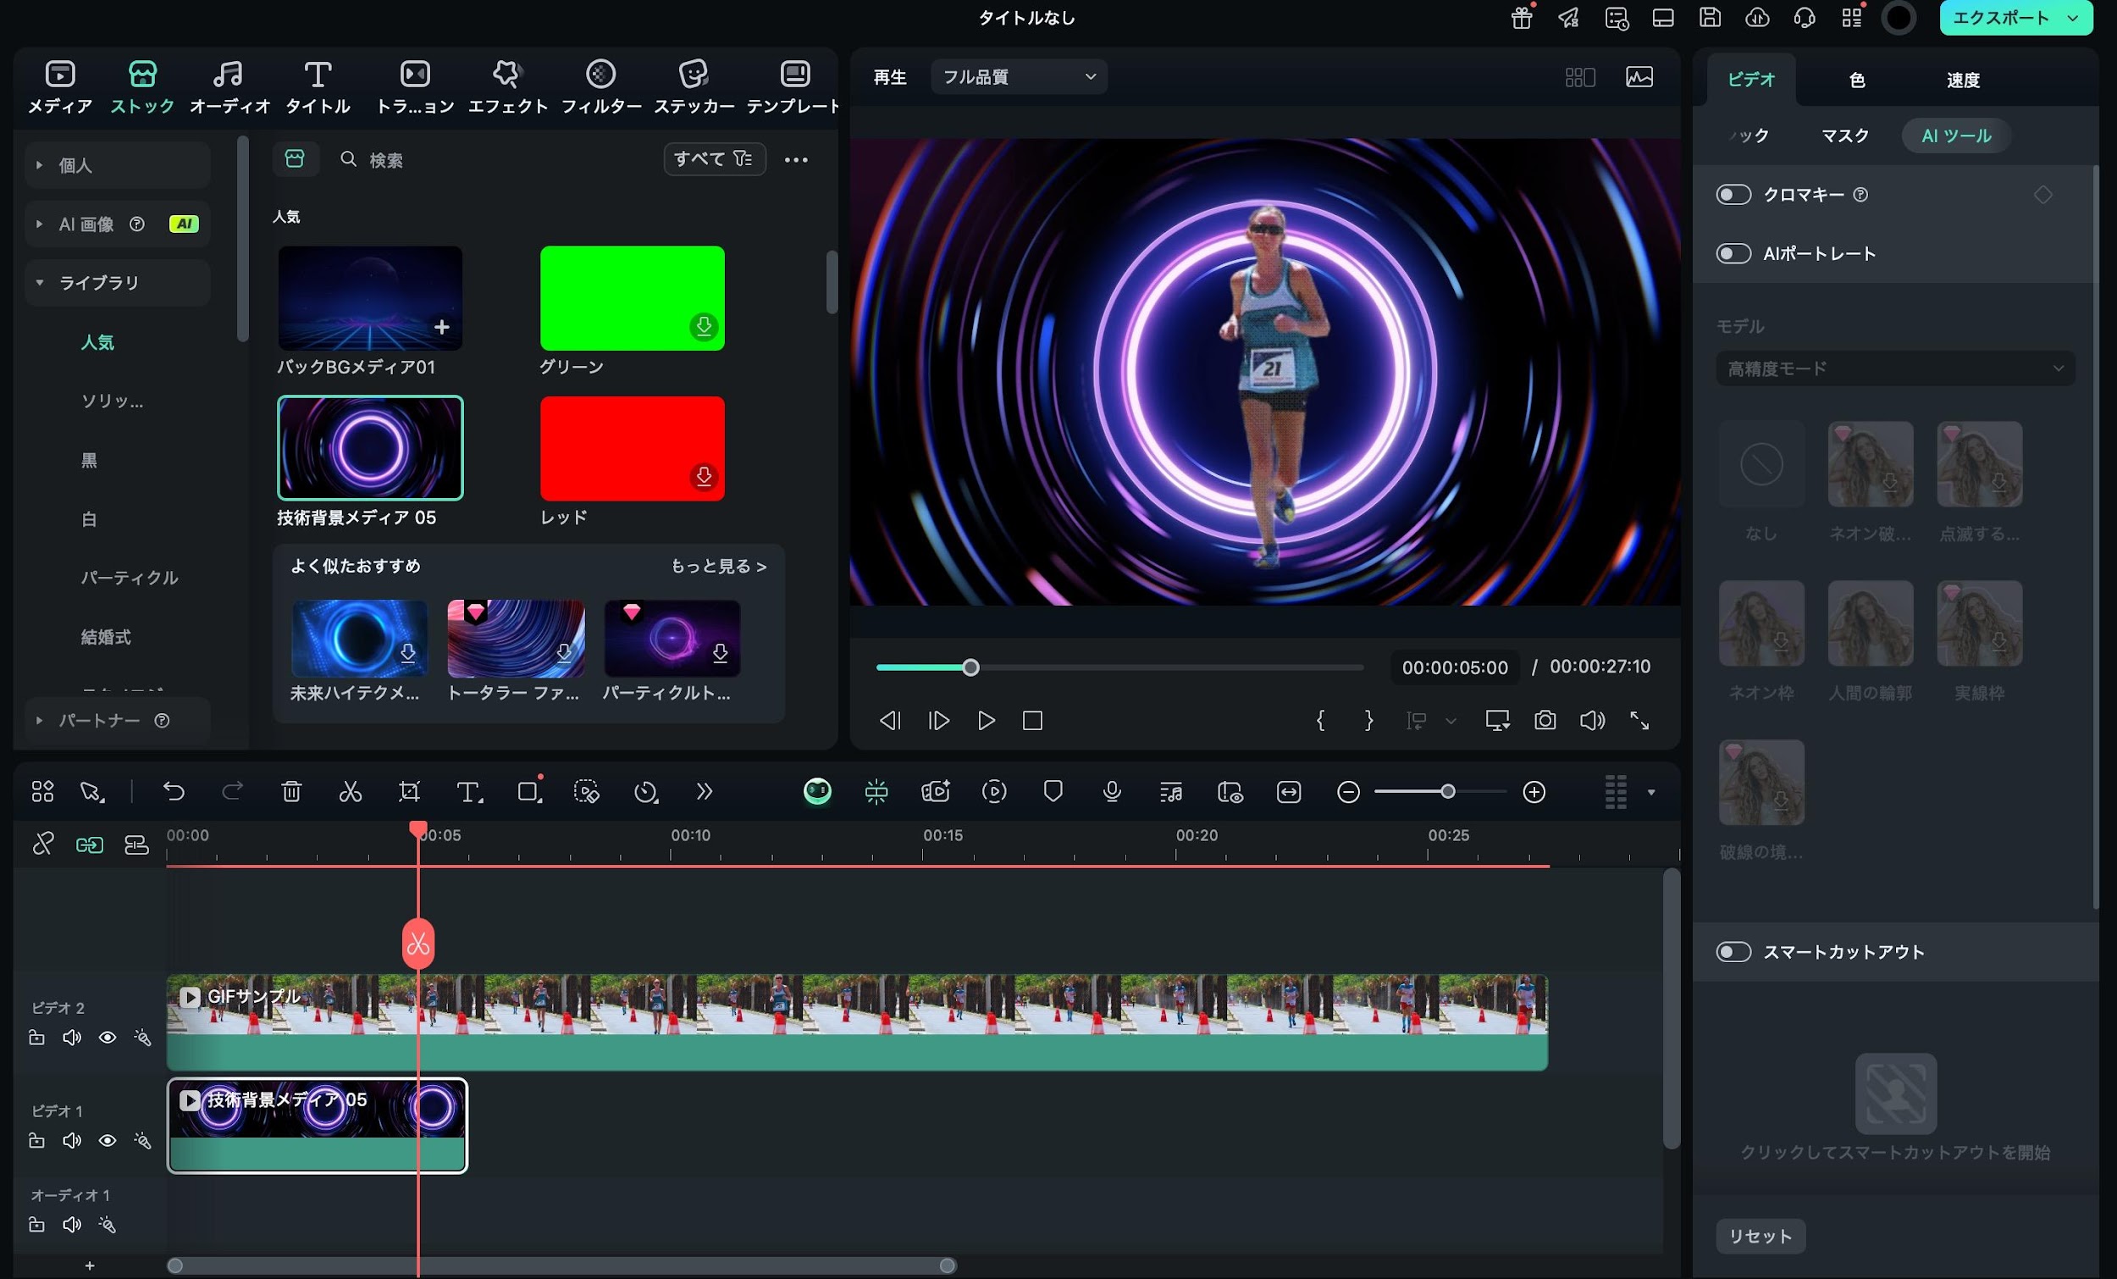Image resolution: width=2117 pixels, height=1279 pixels.
Task: Click the timeline zoom slider handle
Action: 1448,791
